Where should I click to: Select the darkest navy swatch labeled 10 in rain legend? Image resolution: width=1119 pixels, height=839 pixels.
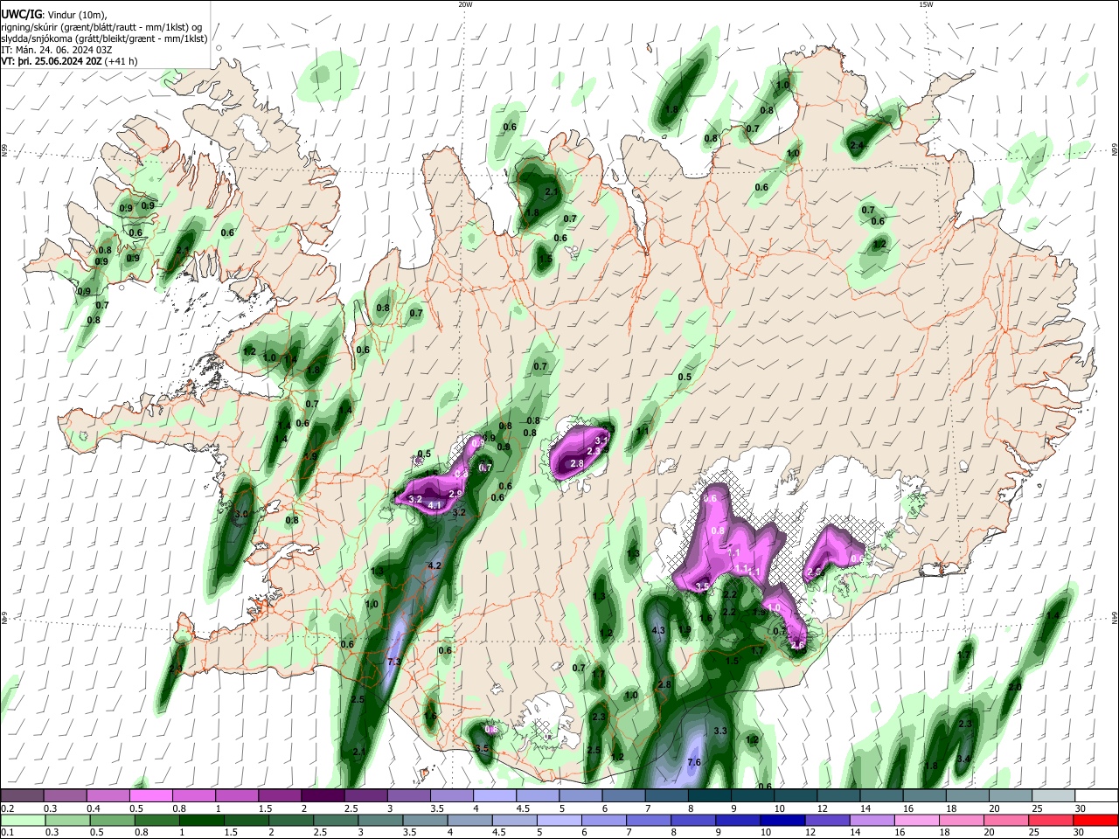pos(781,820)
